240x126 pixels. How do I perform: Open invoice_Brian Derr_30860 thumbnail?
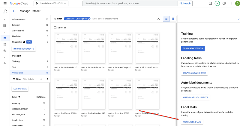tap(121, 94)
